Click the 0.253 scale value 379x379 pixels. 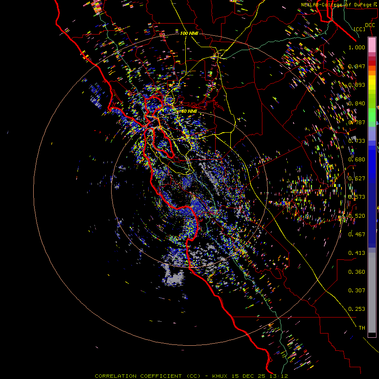point(357,309)
